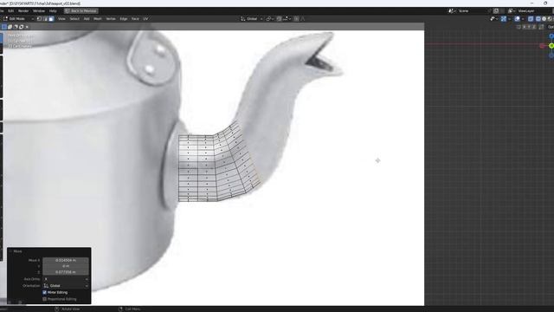Open the UV menu
The width and height of the screenshot is (554, 312).
[x=145, y=19]
